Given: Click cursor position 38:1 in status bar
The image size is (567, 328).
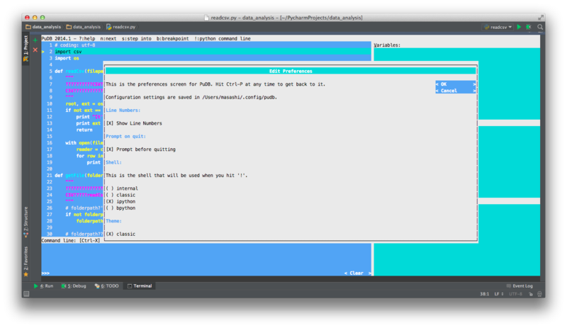Looking at the screenshot, I should point(485,294).
